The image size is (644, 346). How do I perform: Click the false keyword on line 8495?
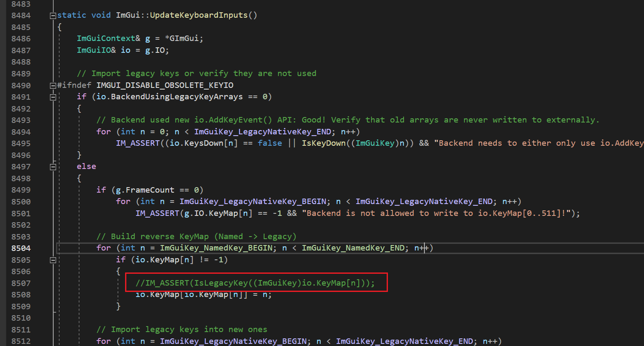(x=270, y=143)
